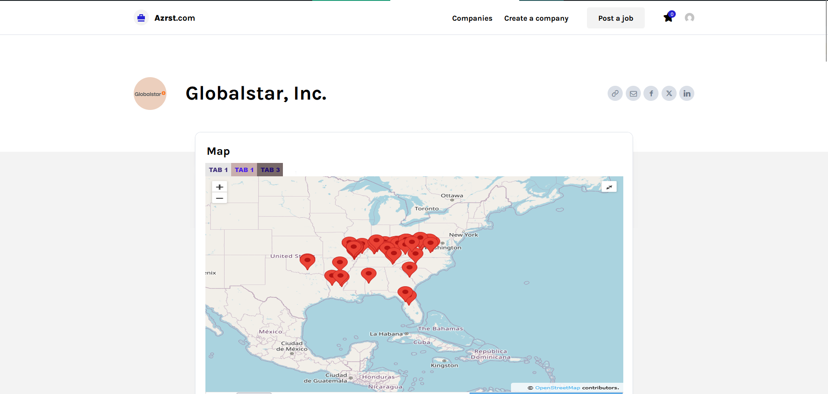
Task: Click the New York map label
Action: click(464, 235)
